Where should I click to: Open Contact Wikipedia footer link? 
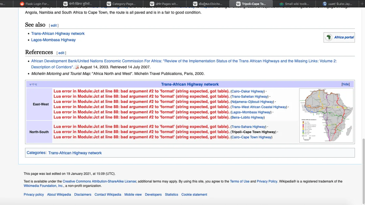pos(108,194)
